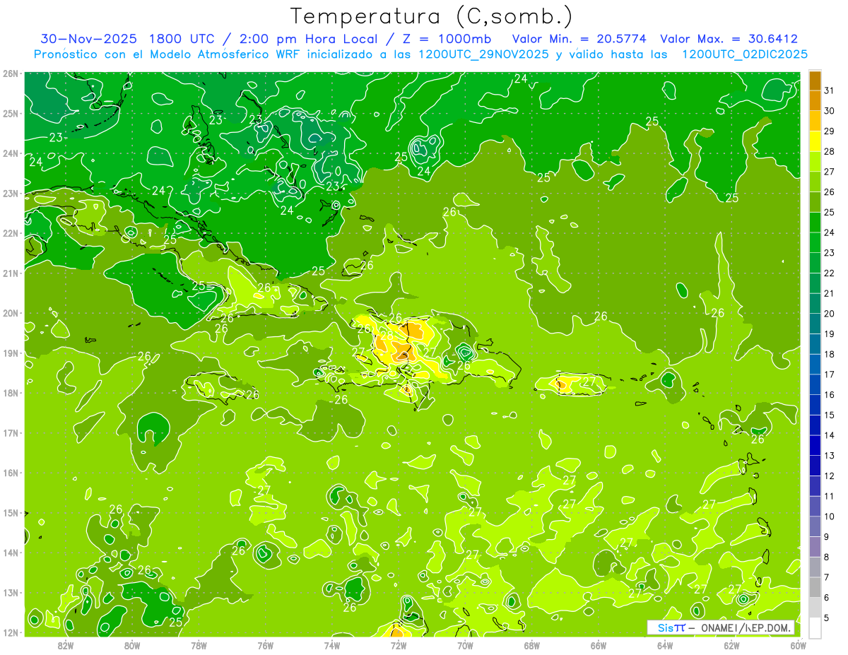Click the '82W' longitude axis label
This screenshot has width=848, height=655.
click(65, 644)
